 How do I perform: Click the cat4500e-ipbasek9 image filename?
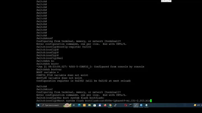pyautogui.click(x=125, y=101)
